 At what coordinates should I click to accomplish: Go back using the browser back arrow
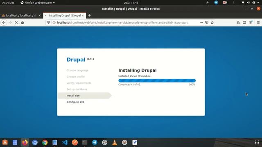(4, 22)
